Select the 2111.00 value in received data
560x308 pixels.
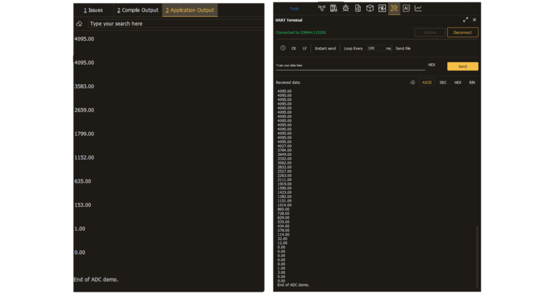click(x=284, y=180)
